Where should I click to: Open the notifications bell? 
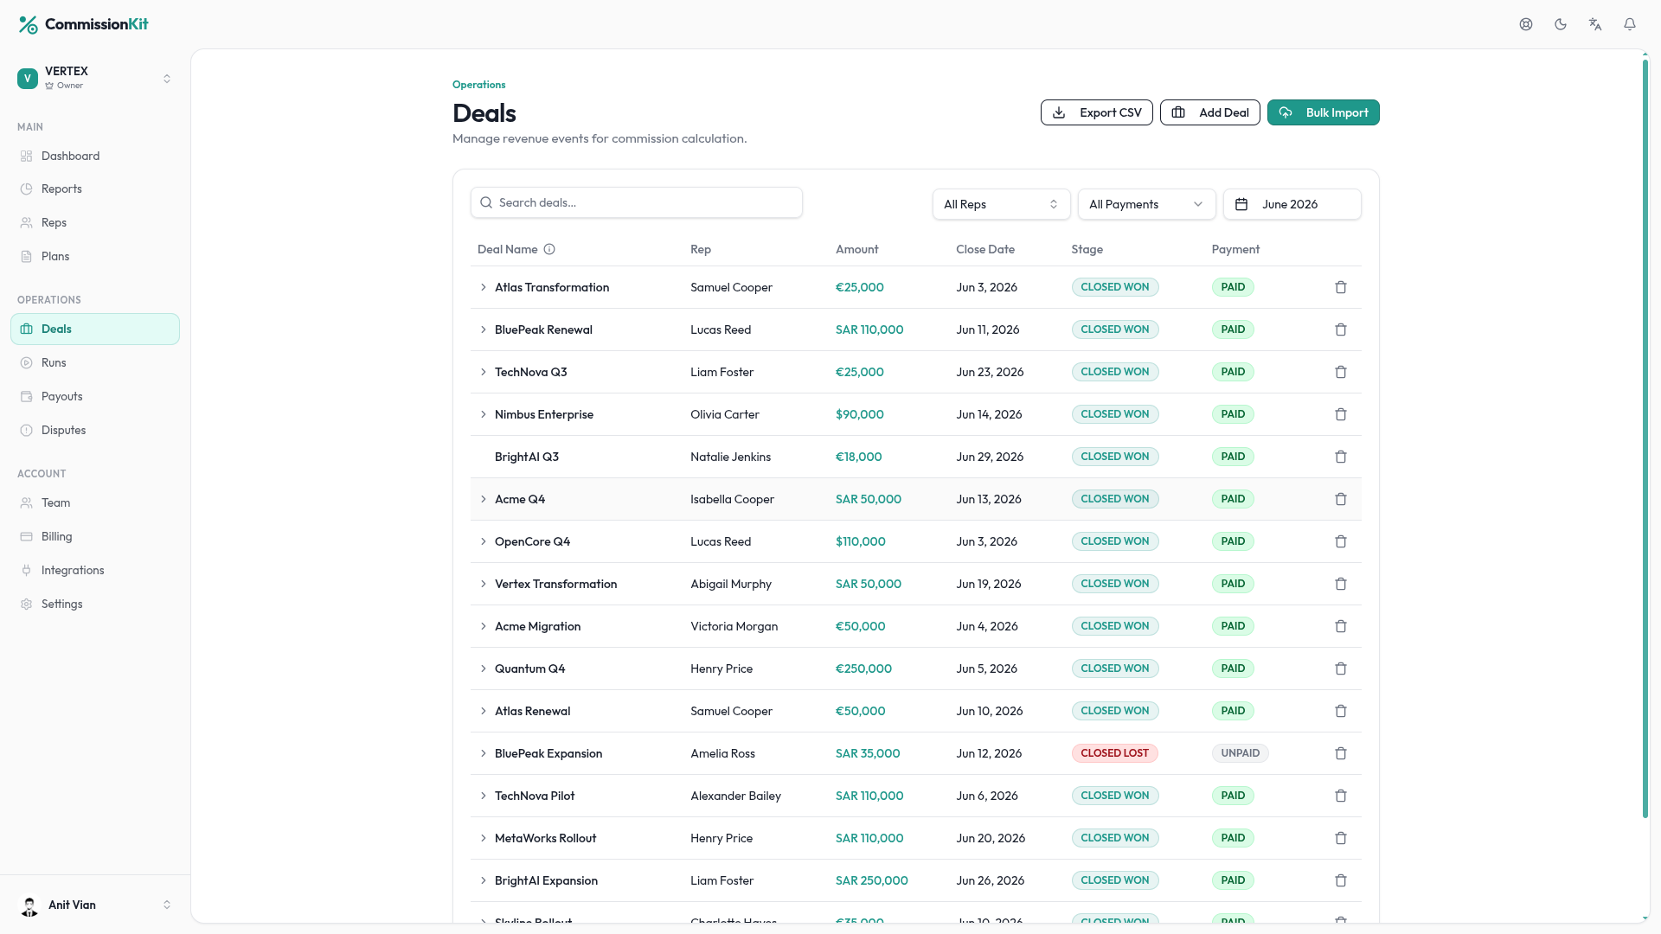click(1630, 24)
